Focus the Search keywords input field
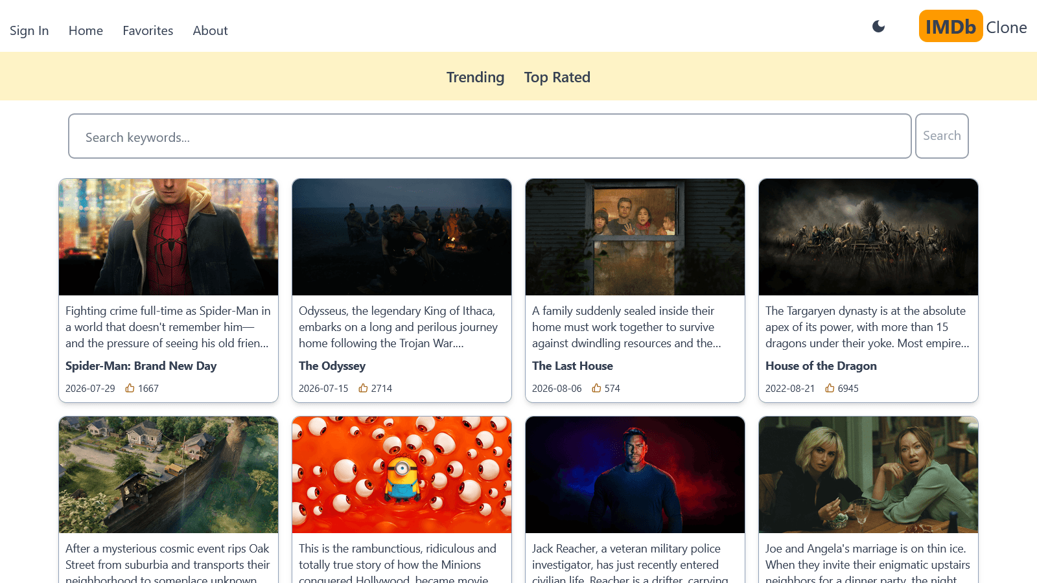1037x583 pixels. click(x=490, y=136)
